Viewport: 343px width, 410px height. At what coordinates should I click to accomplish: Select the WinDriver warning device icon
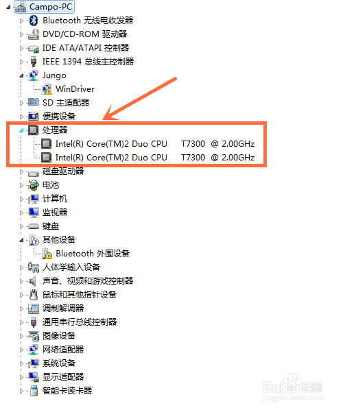pyautogui.click(x=47, y=89)
